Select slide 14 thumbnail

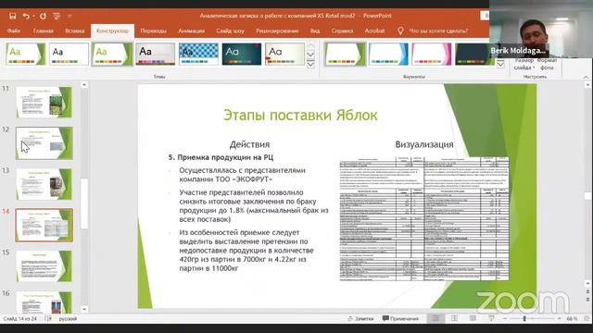[x=44, y=225]
